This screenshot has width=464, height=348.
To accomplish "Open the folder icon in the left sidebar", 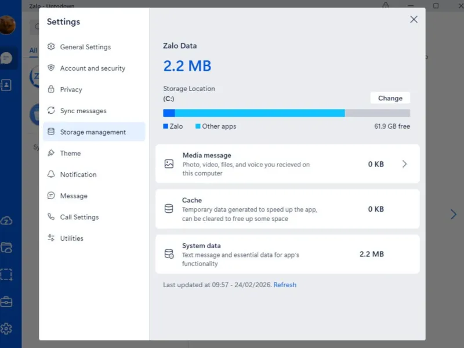I will click(x=6, y=248).
